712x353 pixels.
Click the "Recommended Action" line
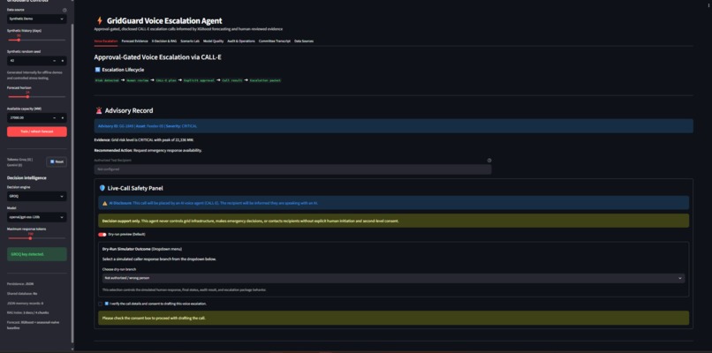[x=148, y=150]
